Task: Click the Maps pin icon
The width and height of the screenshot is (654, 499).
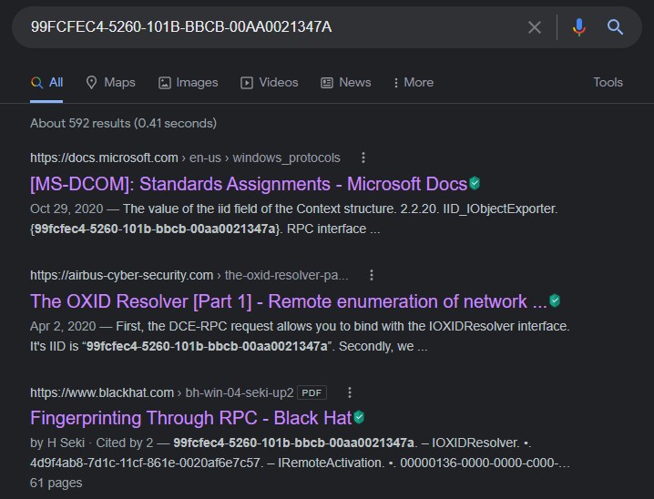Action: click(91, 83)
